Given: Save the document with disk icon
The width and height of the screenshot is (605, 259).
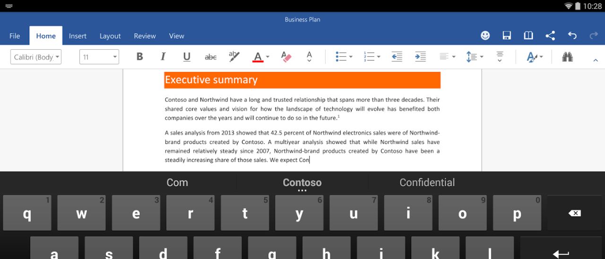Looking at the screenshot, I should click(507, 35).
